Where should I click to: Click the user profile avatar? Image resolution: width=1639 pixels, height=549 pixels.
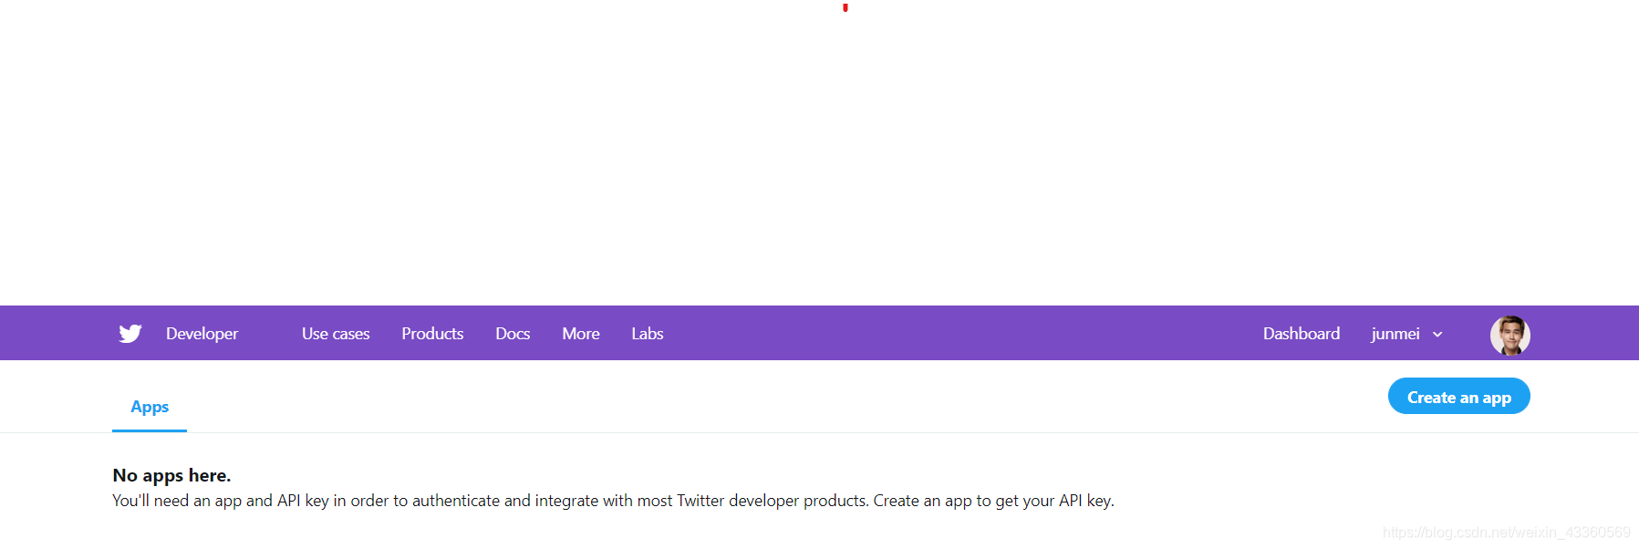coord(1510,335)
